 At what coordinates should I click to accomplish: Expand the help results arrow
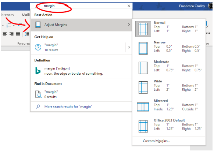[129, 47]
